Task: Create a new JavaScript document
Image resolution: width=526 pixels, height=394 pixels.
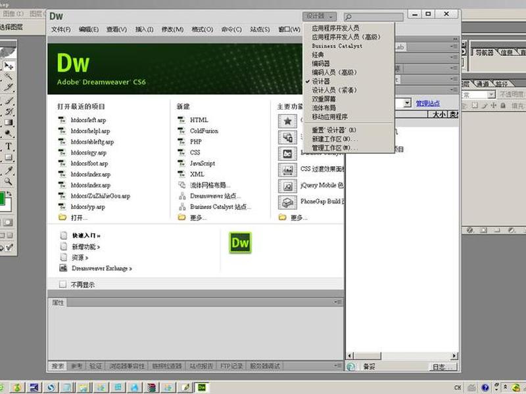Action: (203, 164)
